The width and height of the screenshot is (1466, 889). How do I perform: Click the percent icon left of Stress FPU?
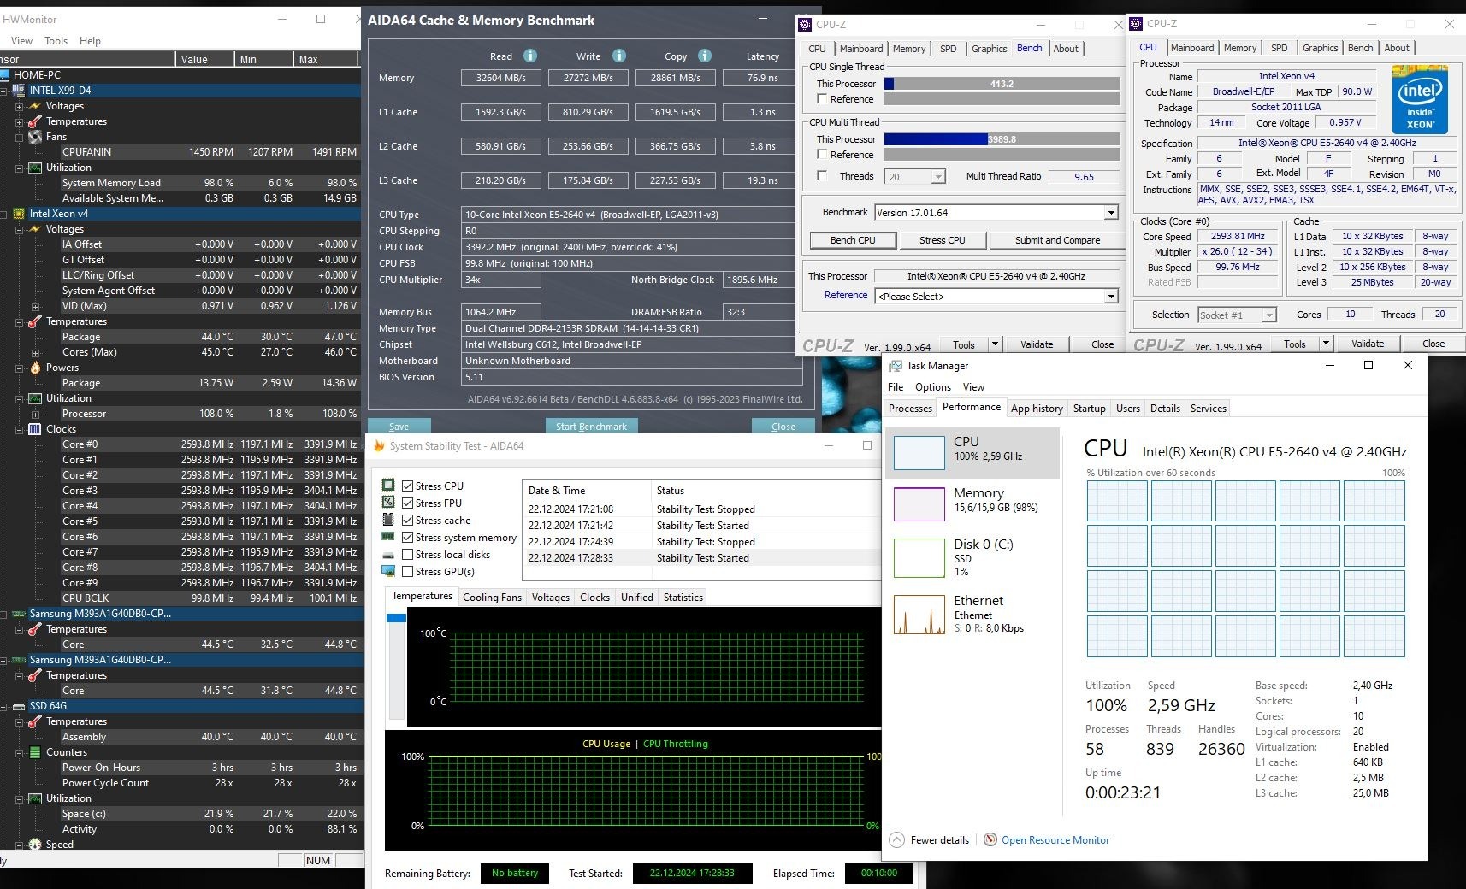pos(388,503)
